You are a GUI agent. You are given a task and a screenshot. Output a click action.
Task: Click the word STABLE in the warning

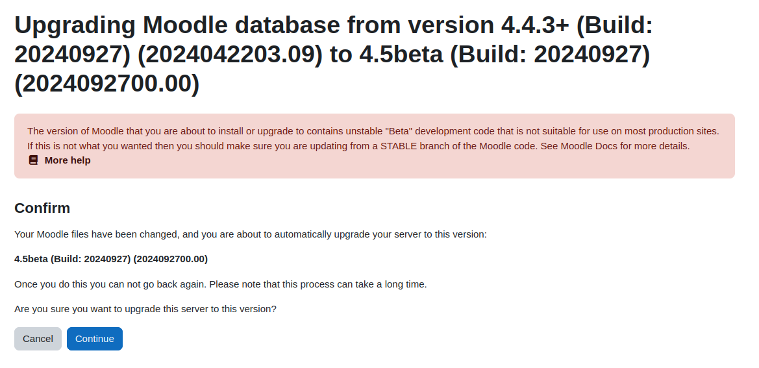[399, 146]
